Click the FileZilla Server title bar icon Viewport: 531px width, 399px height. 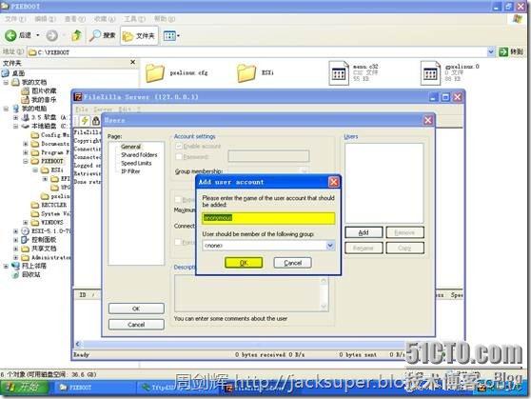[x=78, y=97]
